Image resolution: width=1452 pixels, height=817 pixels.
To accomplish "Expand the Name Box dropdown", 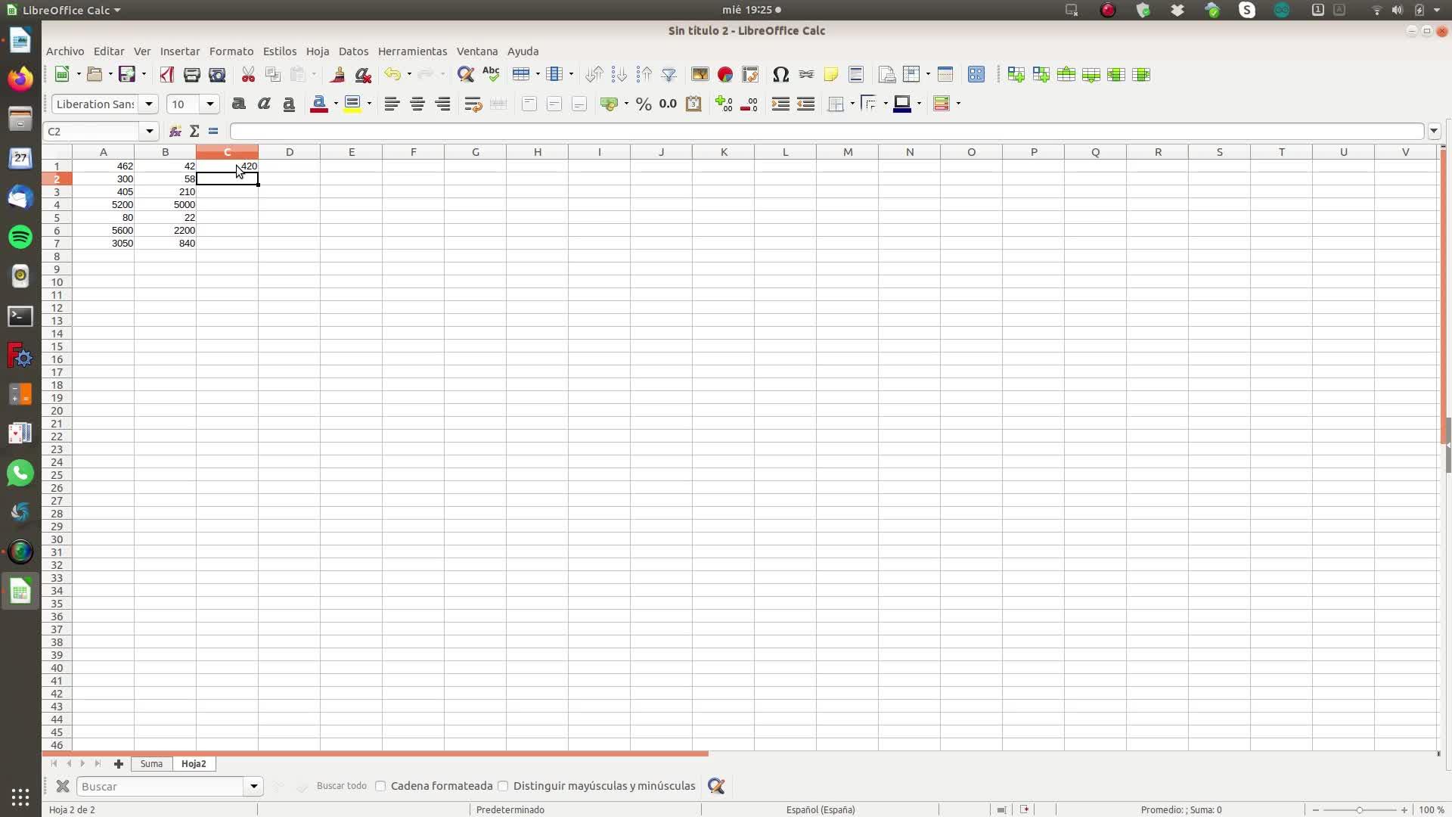I will pos(150,131).
